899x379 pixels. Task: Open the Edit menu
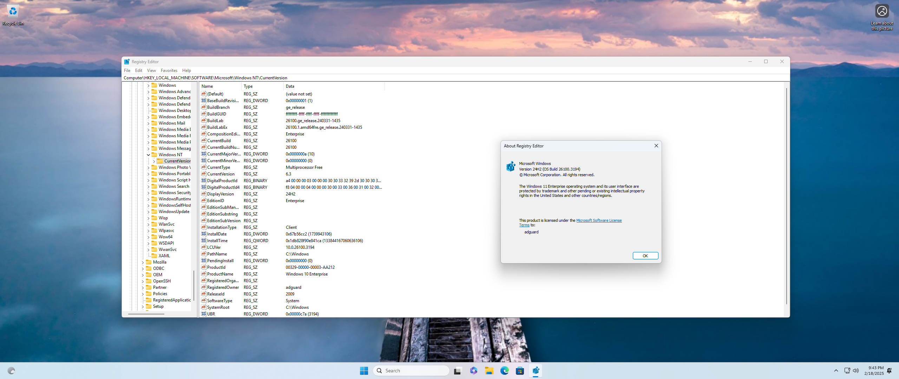click(x=139, y=71)
